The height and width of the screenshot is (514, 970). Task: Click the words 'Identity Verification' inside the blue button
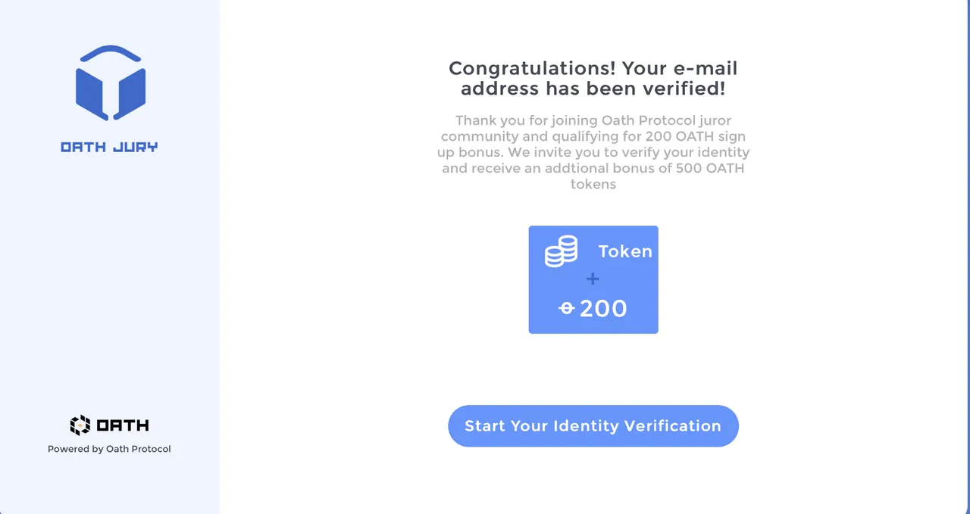637,425
